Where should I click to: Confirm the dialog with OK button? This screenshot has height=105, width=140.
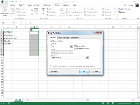click(x=84, y=71)
